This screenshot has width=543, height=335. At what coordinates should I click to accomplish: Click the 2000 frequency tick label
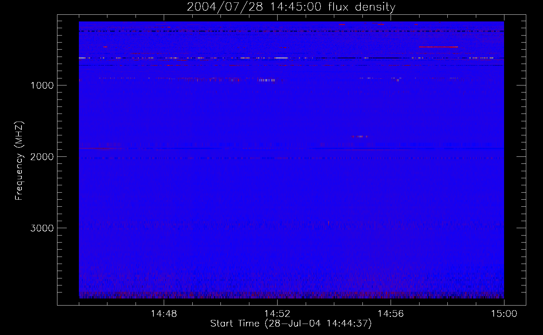click(42, 157)
